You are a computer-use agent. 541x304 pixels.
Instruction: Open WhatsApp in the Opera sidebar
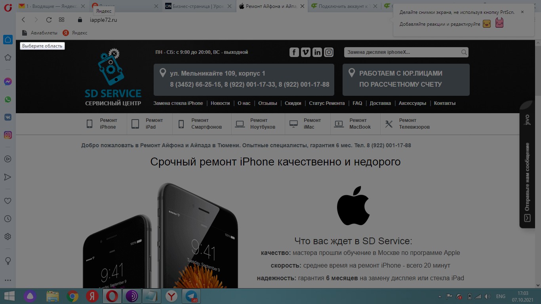point(8,99)
